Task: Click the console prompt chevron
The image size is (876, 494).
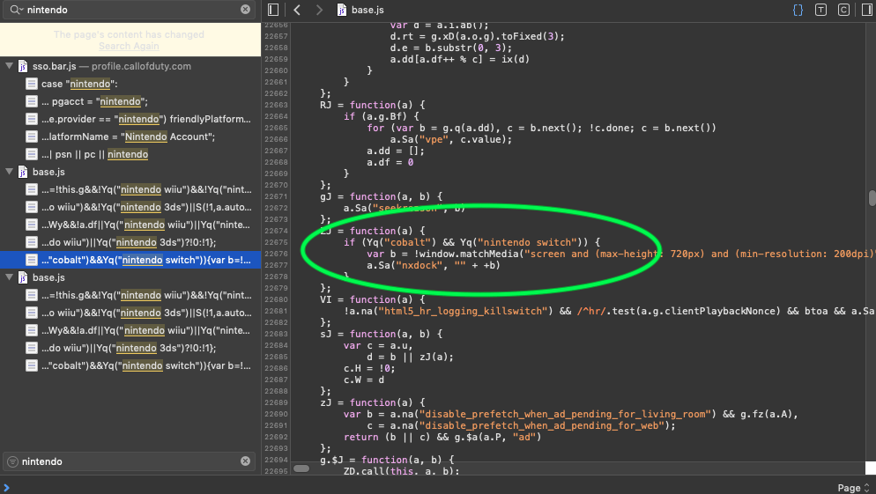Action: tap(6, 487)
